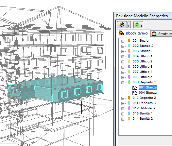Select the 006 Ufficio 3 tree row
Viewport: 172px width, 146px height.
coord(142,66)
